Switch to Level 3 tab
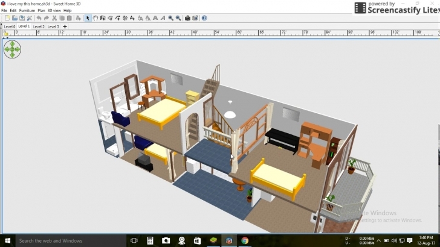The height and width of the screenshot is (247, 440). click(x=53, y=27)
